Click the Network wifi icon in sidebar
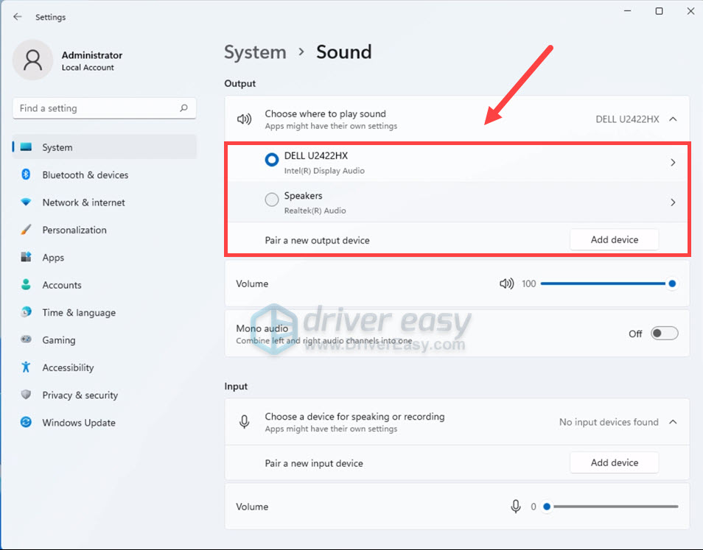Viewport: 703px width, 550px height. (26, 202)
